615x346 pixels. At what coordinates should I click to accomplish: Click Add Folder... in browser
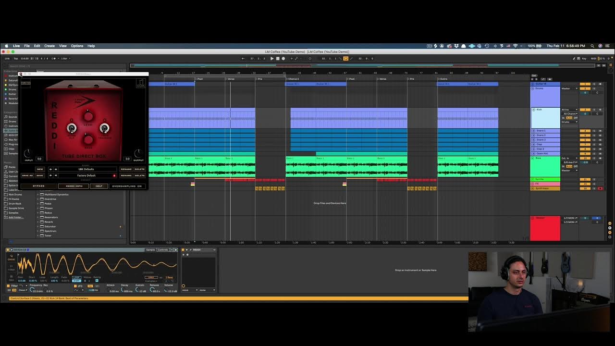(15, 217)
